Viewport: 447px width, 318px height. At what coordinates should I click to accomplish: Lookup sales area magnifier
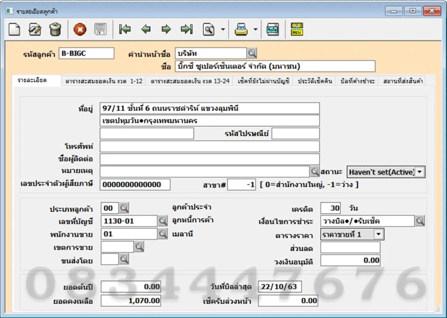pyautogui.click(x=139, y=247)
